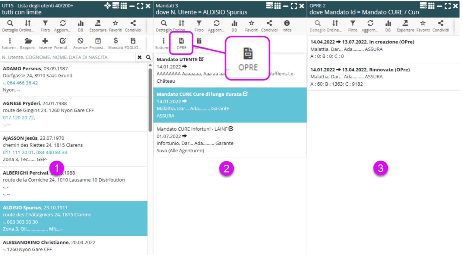Open Assenze in users list toolbar
This screenshot has width=463, height=256.
(80, 43)
